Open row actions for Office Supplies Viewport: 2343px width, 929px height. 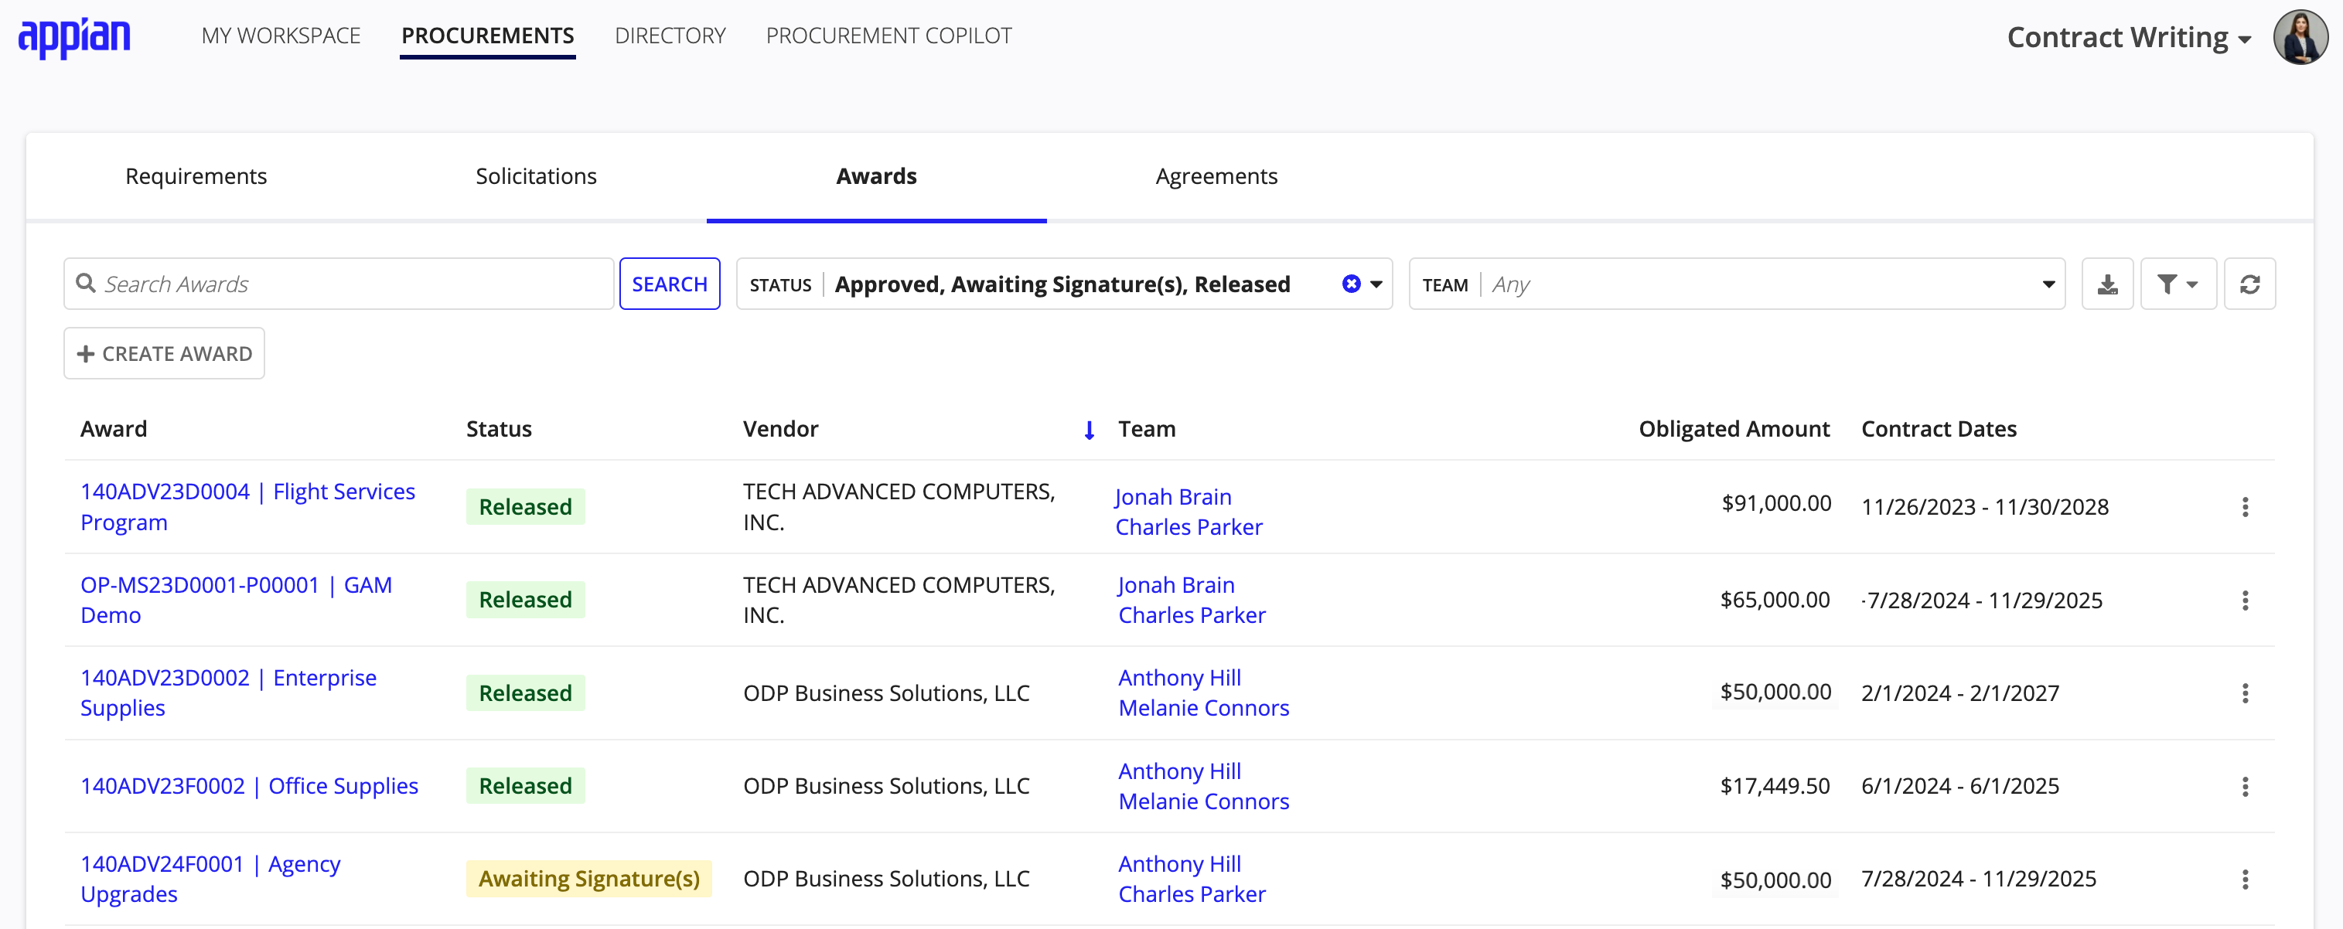2245,786
